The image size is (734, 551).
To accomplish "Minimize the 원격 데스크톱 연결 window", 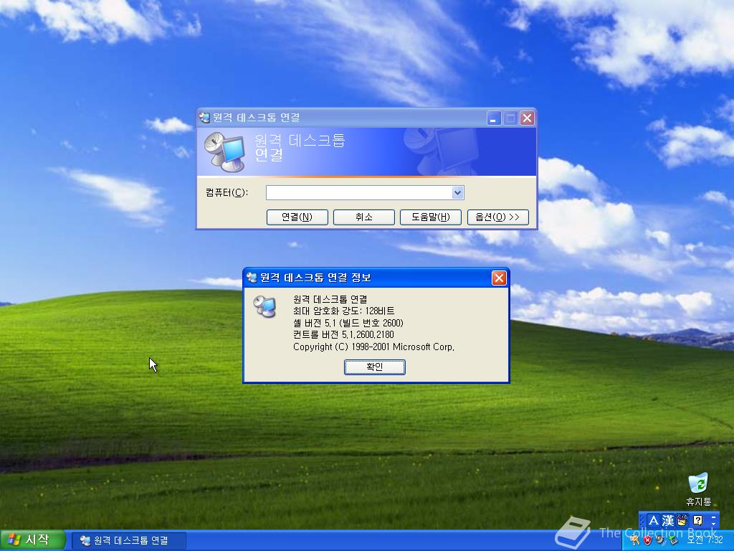I will pyautogui.click(x=493, y=118).
